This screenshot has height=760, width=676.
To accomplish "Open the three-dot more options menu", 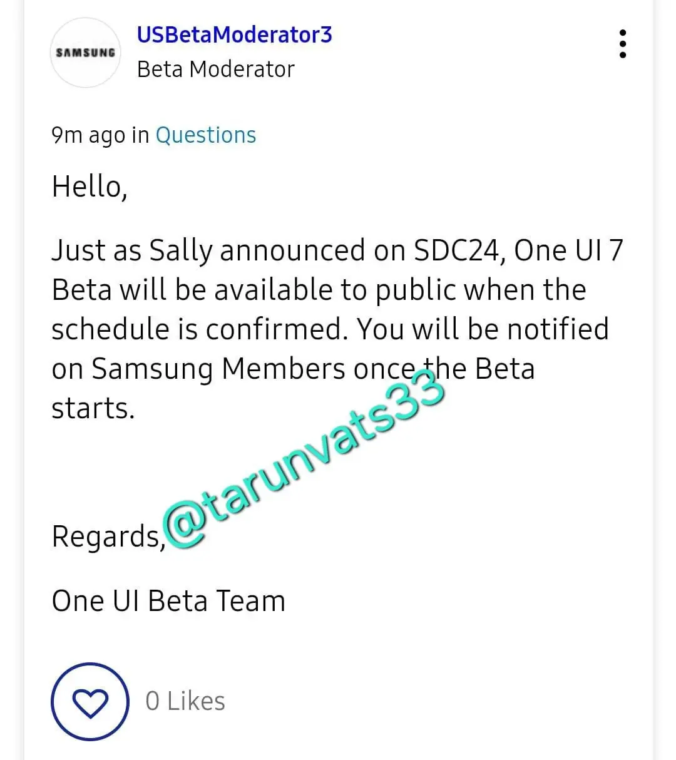I will click(x=622, y=44).
